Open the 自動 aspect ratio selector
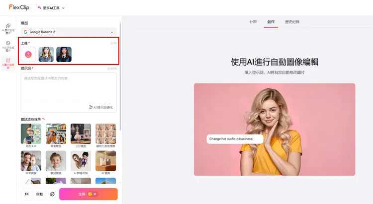 (x=39, y=194)
